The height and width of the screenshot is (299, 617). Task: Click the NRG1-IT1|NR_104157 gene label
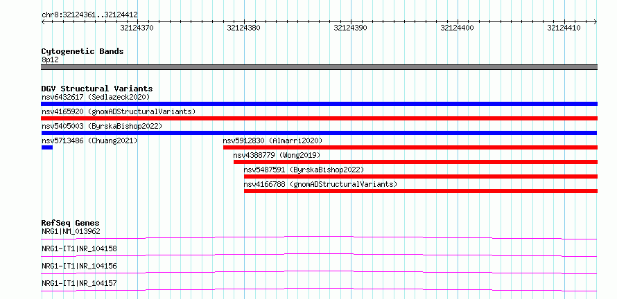(x=79, y=283)
